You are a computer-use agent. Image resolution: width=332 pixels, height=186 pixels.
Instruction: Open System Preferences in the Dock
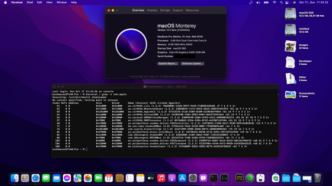click(x=193, y=178)
